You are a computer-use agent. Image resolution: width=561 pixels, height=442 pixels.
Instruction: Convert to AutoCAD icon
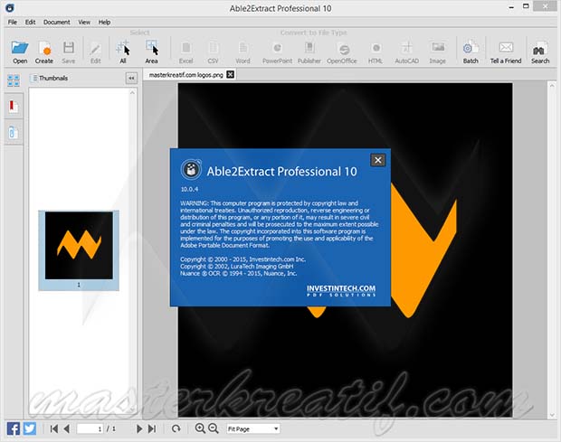pos(407,52)
